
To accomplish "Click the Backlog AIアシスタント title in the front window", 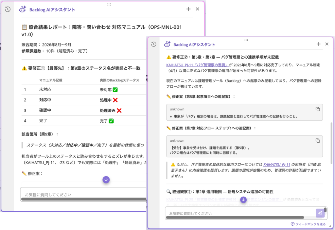I will 194,44.
